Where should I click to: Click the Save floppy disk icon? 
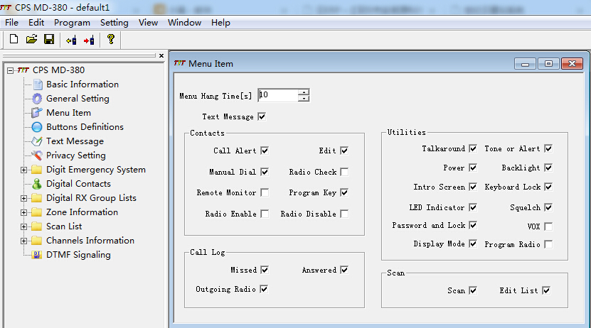pos(49,39)
